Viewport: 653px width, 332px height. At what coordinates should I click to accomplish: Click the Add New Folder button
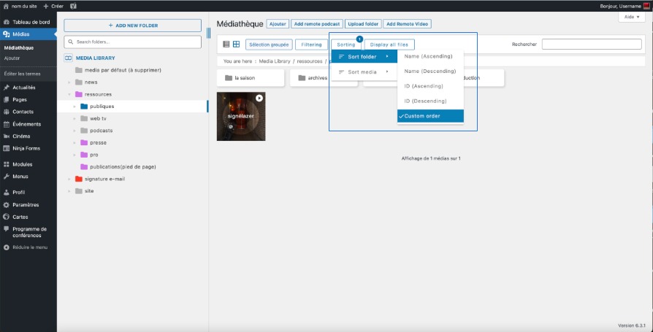tap(132, 26)
